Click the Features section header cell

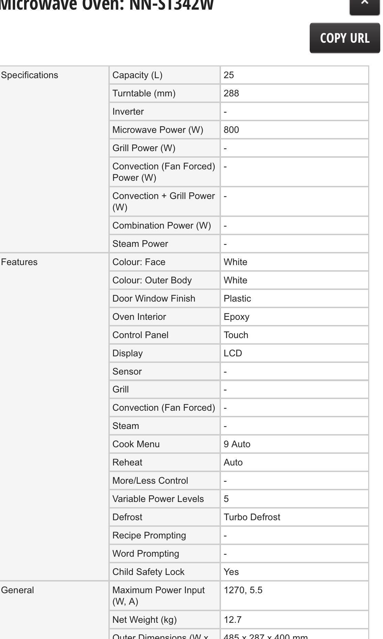pyautogui.click(x=19, y=262)
